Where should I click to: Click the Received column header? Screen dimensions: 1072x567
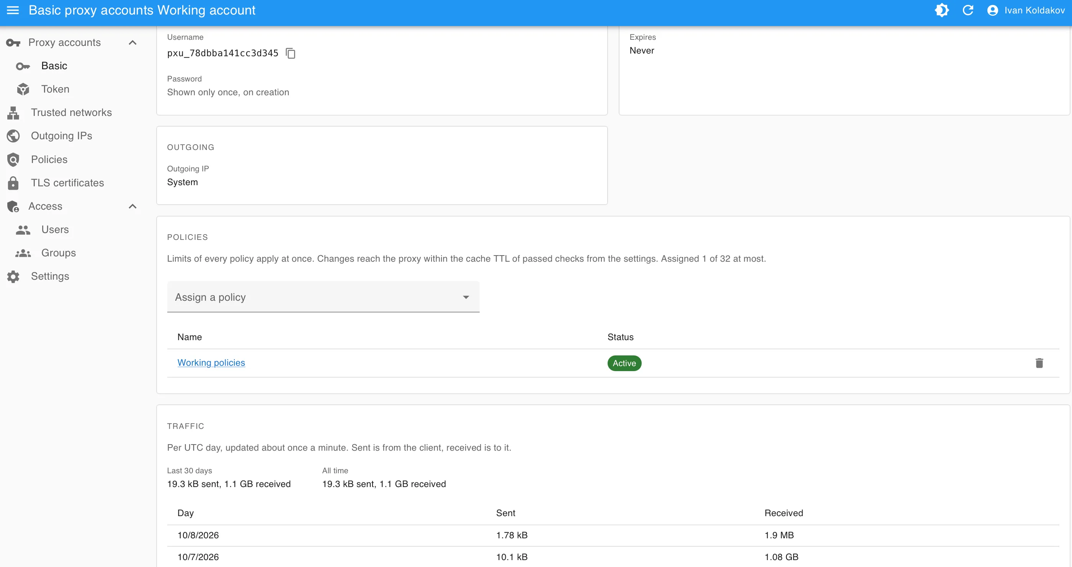tap(784, 513)
